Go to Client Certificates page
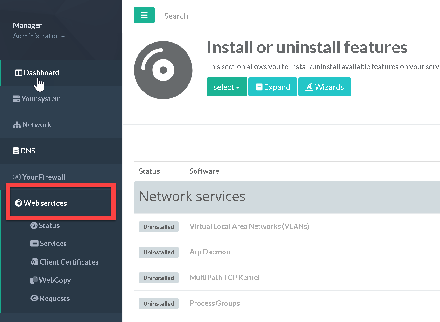 coord(69,262)
